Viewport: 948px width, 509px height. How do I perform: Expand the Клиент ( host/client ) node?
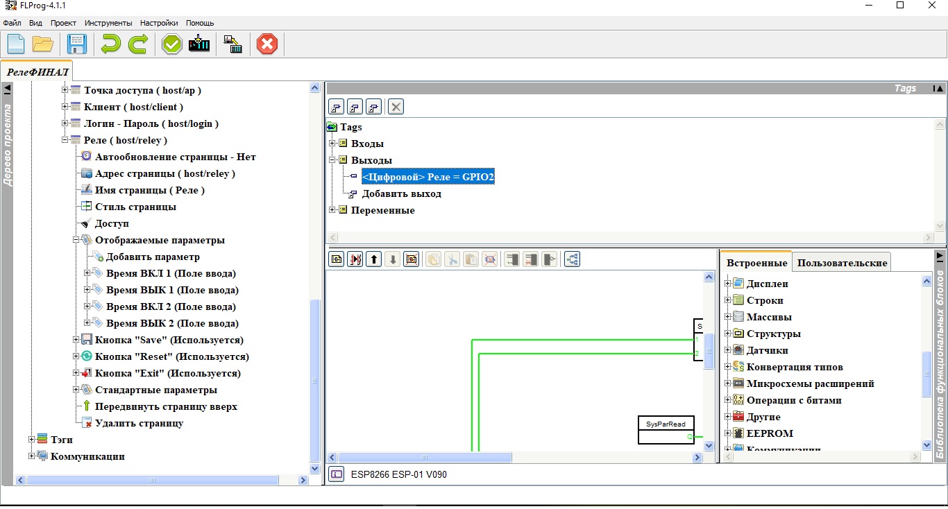66,107
